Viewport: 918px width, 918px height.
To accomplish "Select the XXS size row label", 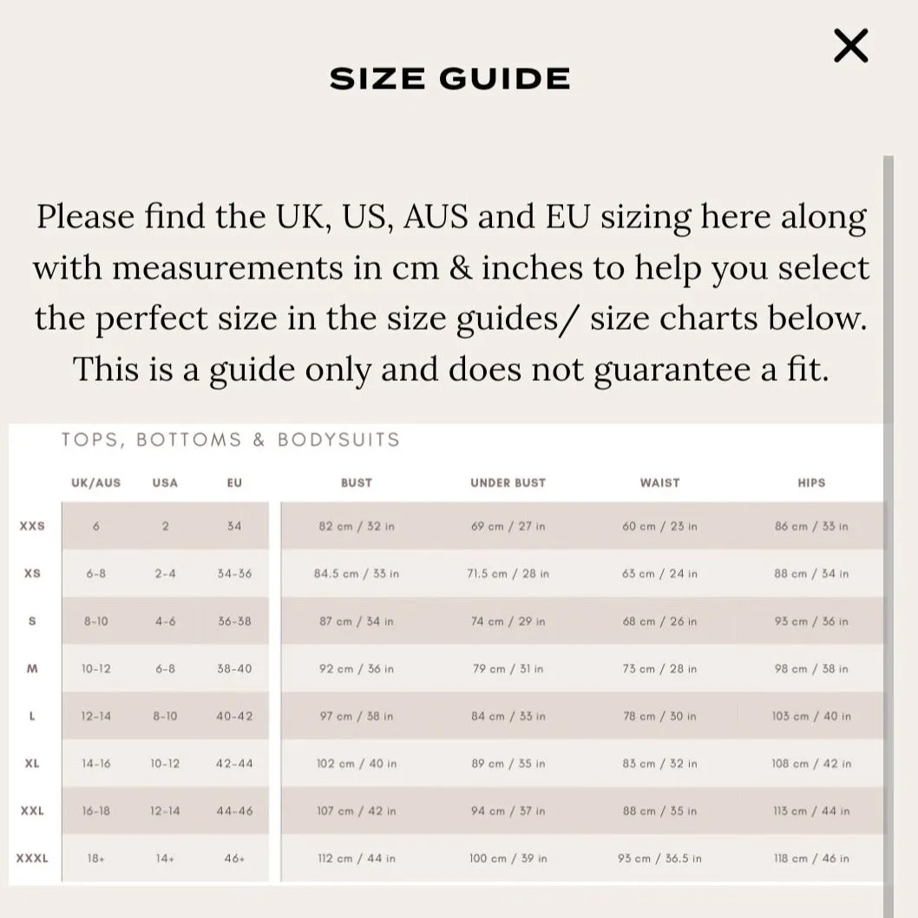I will coord(32,526).
